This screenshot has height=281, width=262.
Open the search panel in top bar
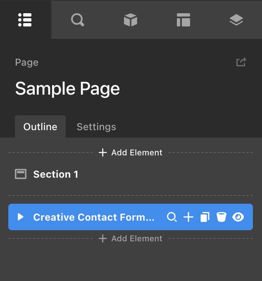(x=78, y=20)
